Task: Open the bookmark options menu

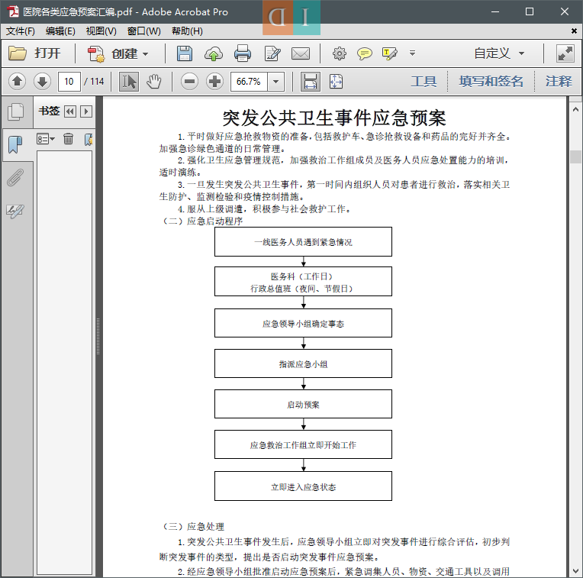Action: click(x=45, y=139)
